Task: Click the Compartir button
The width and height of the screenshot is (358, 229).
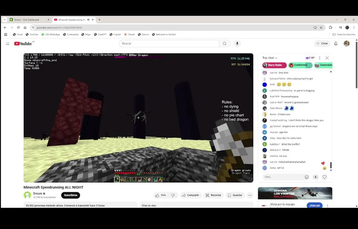Action: (191, 195)
